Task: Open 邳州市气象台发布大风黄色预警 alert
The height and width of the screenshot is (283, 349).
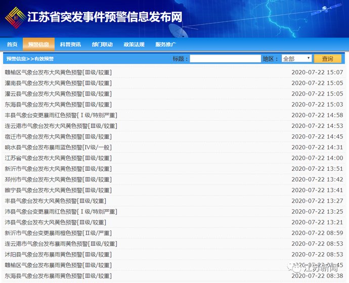Action: 58,179
